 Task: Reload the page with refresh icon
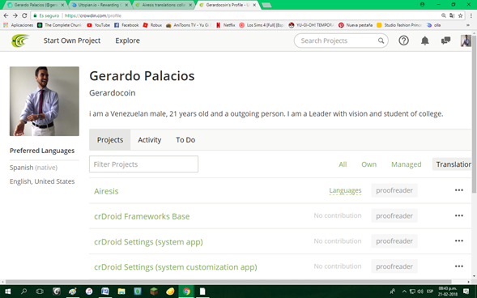[24, 15]
